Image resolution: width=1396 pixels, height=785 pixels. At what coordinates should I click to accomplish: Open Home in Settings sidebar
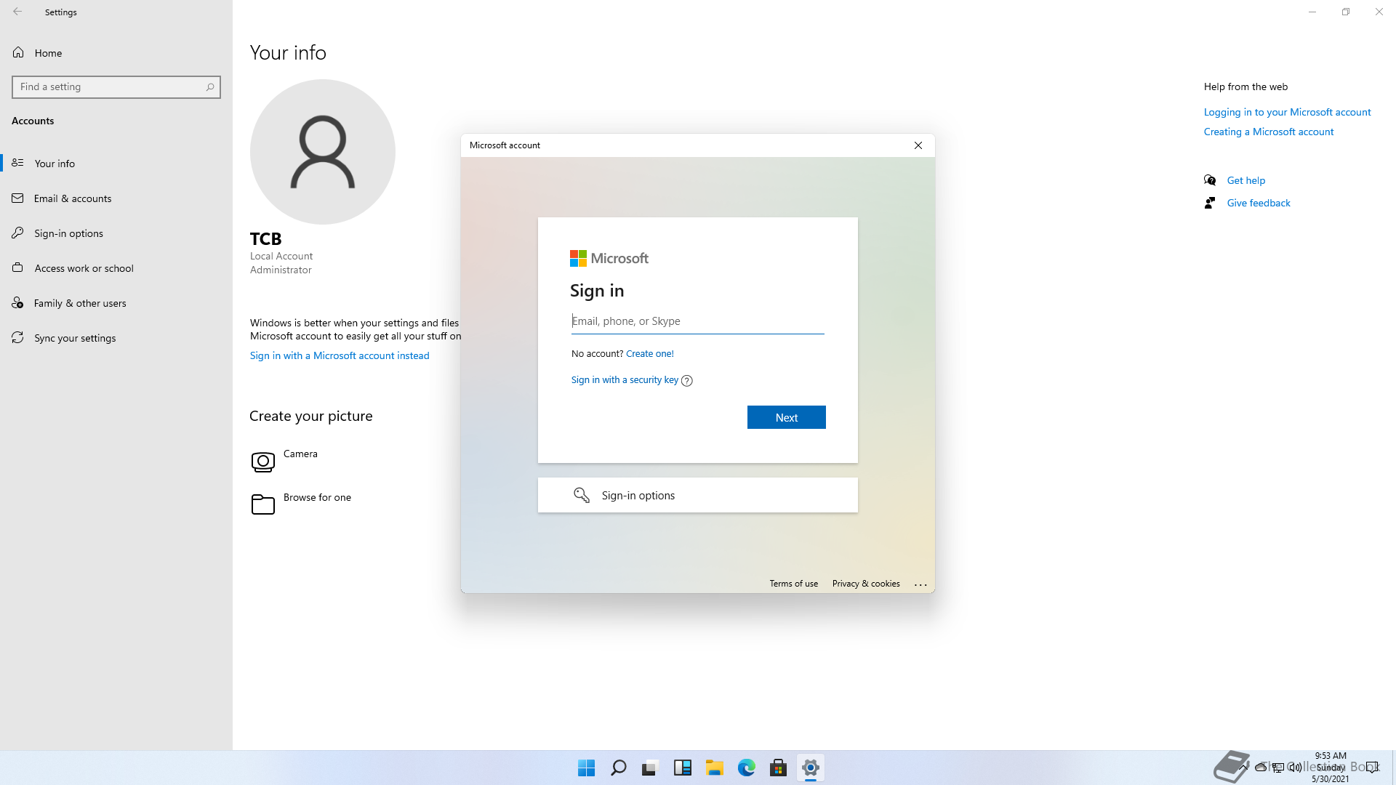116,53
